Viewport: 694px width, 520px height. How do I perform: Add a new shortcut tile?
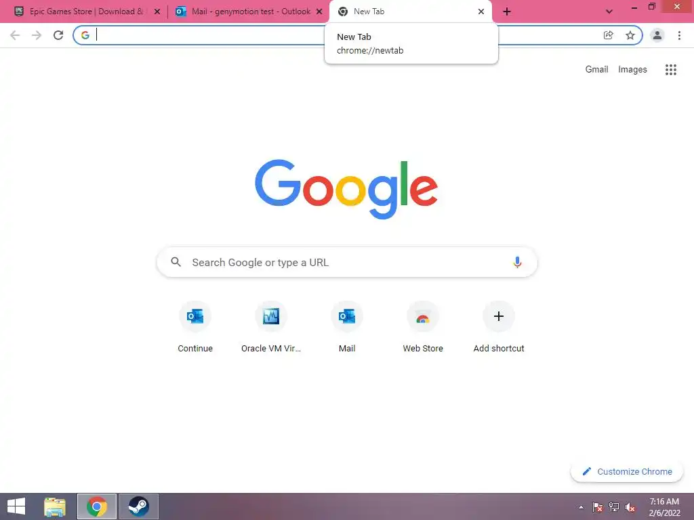point(499,327)
